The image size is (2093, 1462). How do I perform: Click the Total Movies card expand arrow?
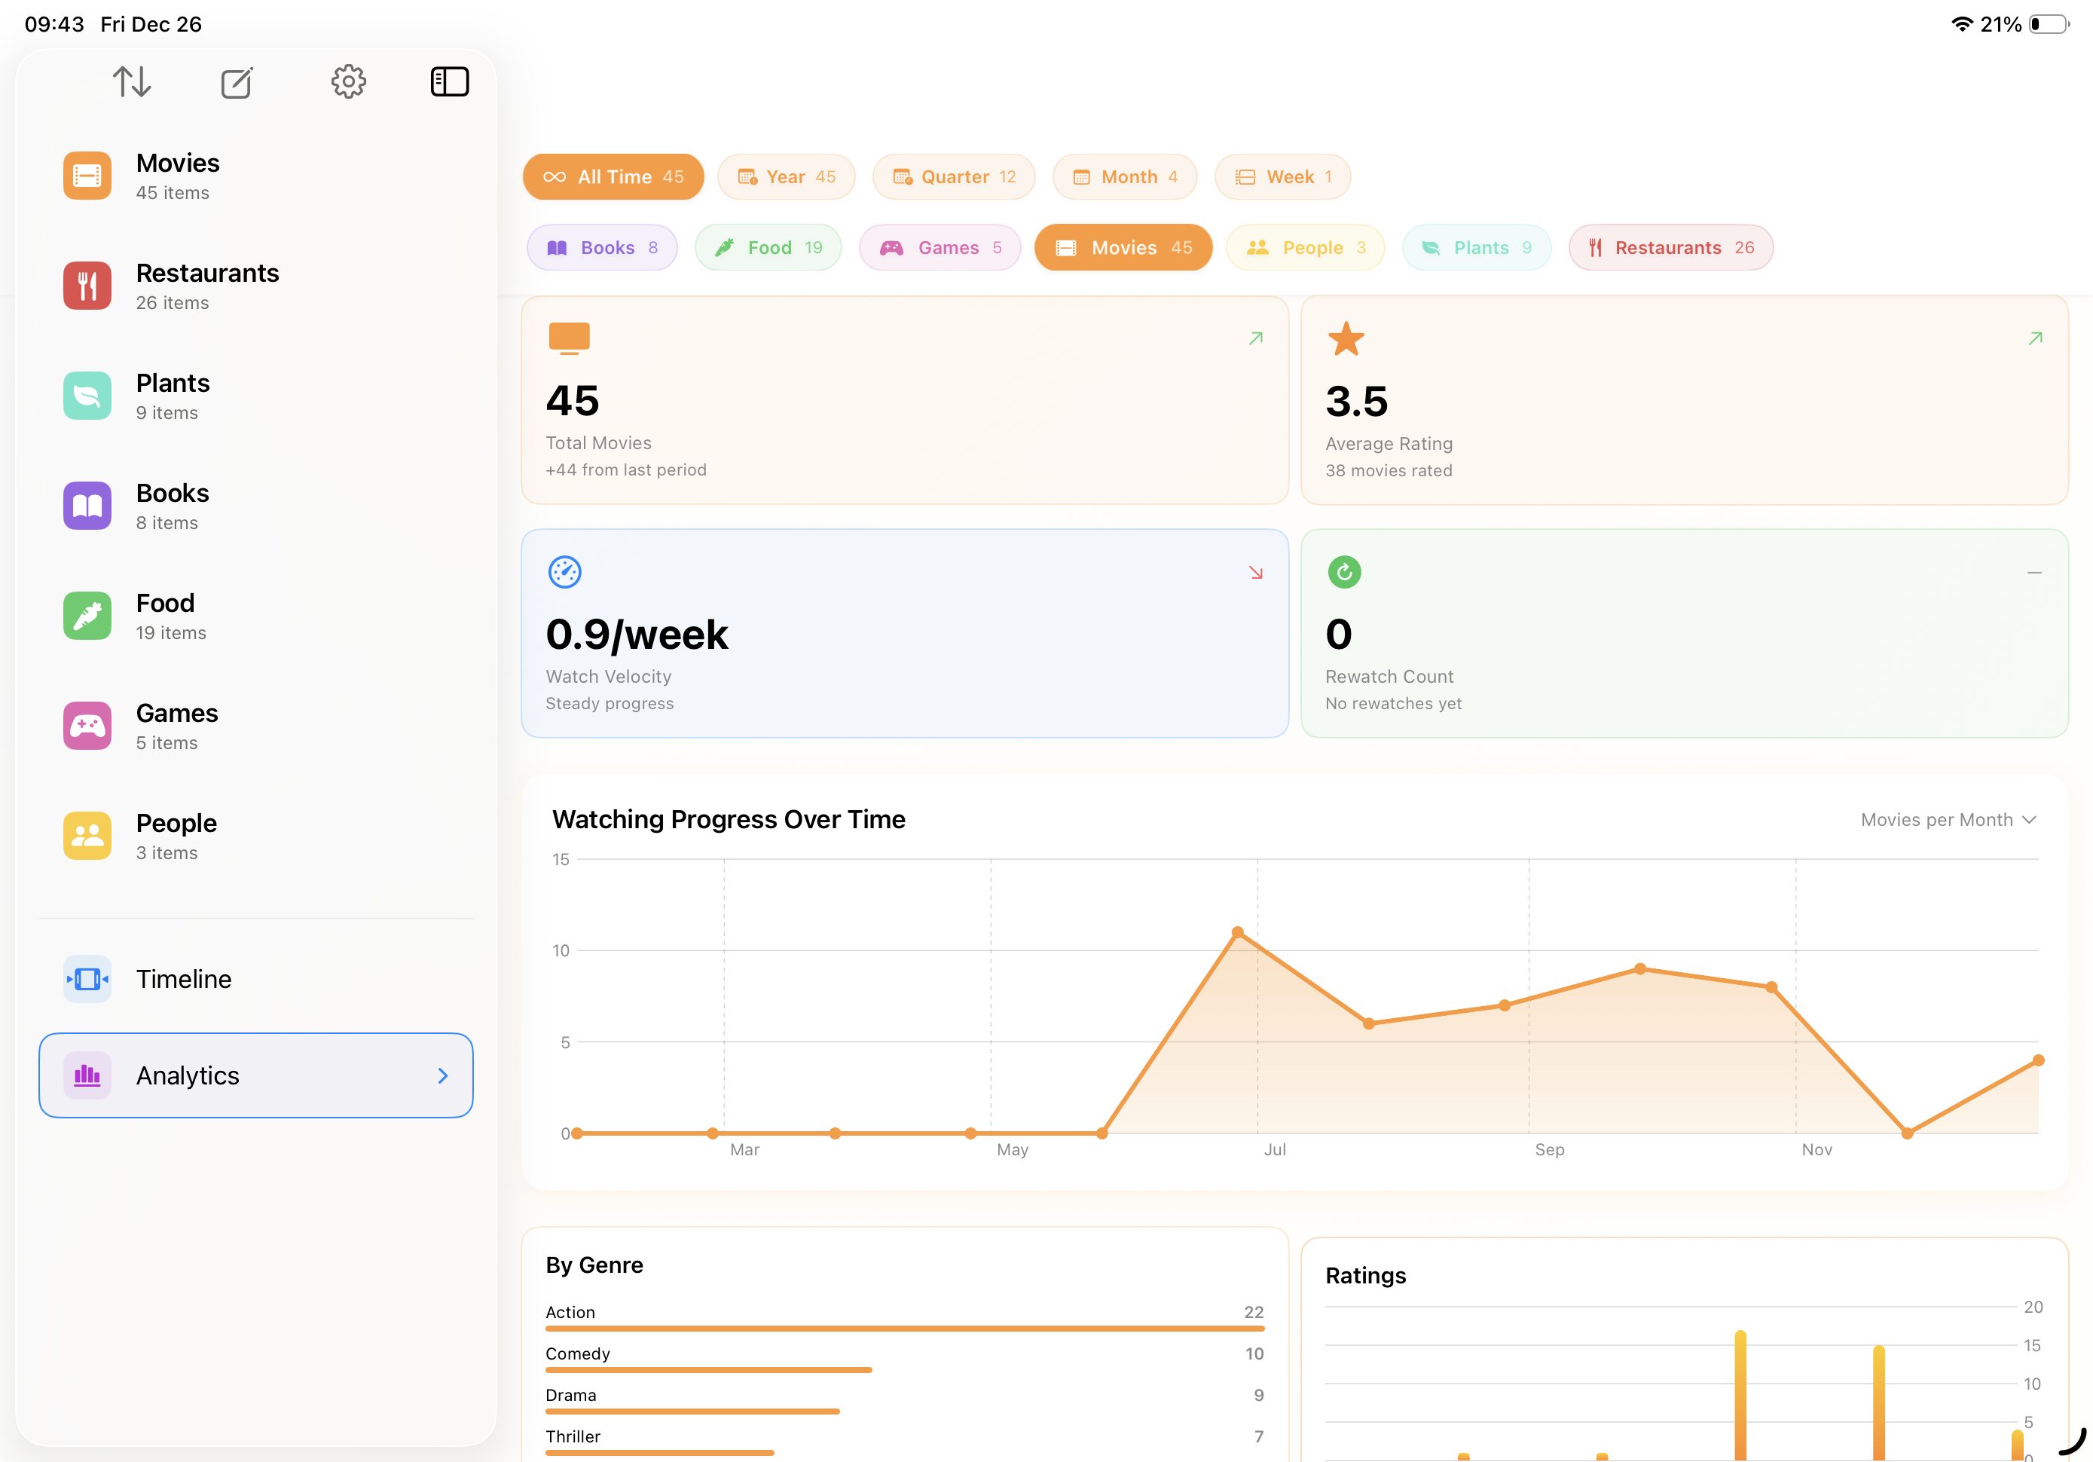pyautogui.click(x=1255, y=338)
